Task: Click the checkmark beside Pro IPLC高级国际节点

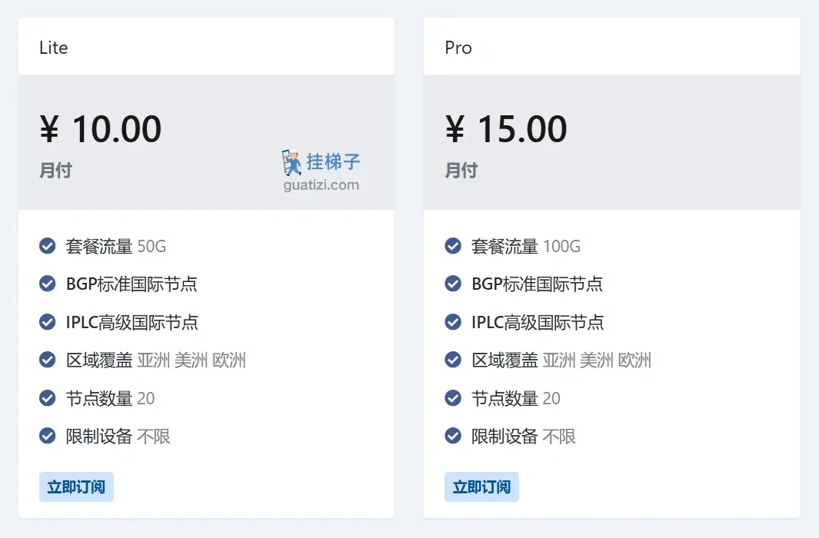Action: 452,322
